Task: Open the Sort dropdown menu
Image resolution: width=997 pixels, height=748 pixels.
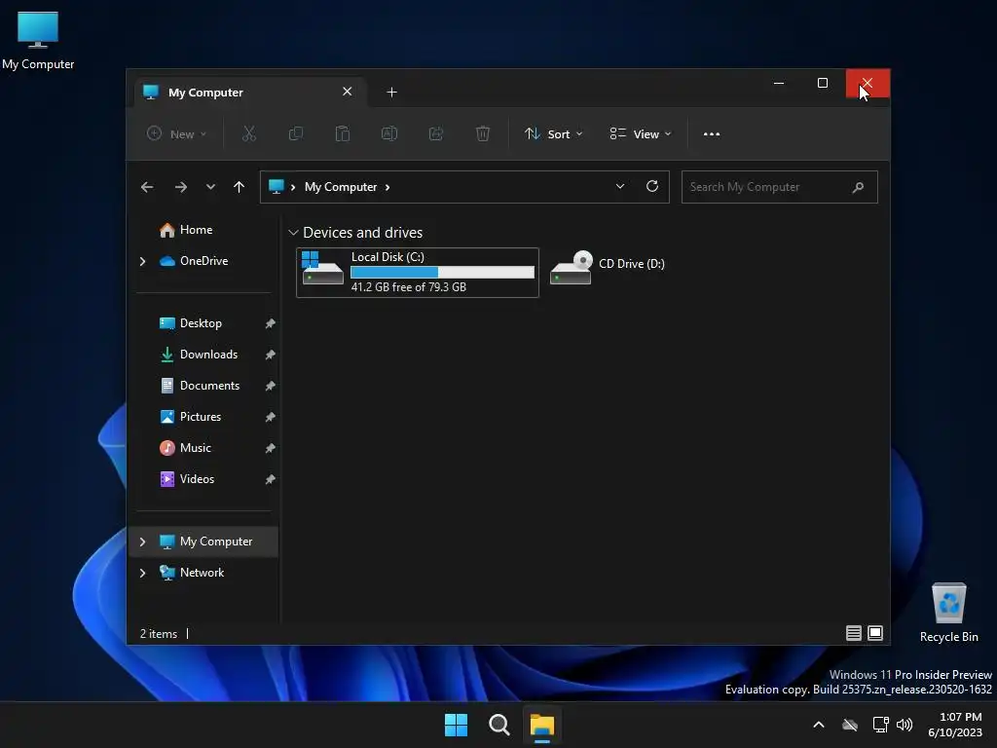Action: coord(553,134)
